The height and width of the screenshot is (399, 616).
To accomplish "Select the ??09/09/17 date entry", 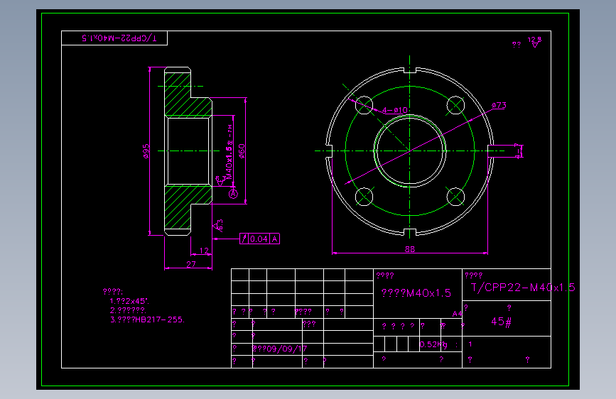I will pos(280,349).
